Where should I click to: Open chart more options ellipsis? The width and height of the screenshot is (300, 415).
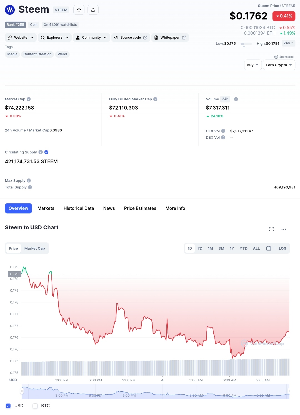(x=284, y=229)
